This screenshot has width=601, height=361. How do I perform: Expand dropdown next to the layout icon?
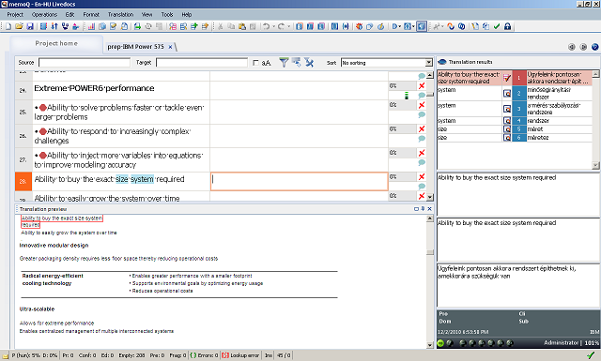click(x=413, y=26)
